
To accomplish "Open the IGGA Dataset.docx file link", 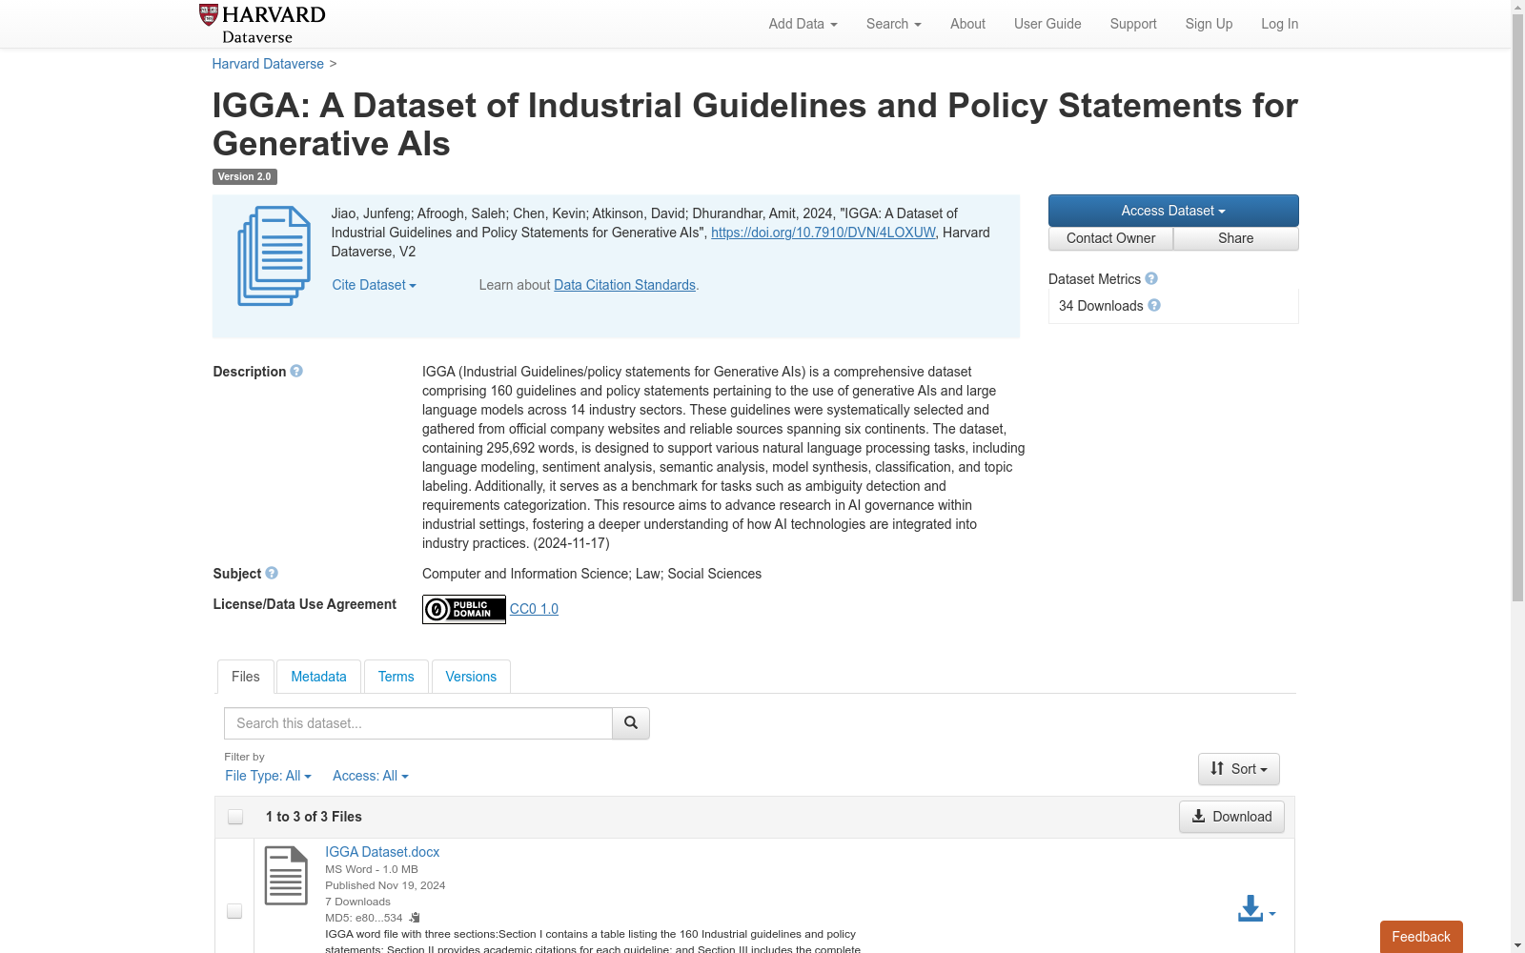I will 382,852.
